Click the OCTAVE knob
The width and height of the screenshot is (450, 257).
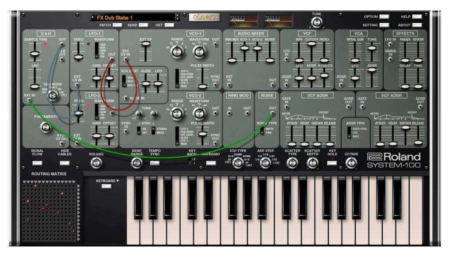(x=351, y=163)
